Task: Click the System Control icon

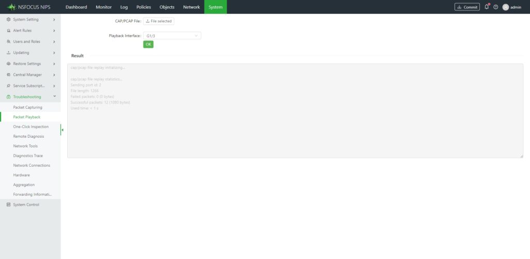Action: (x=8, y=205)
